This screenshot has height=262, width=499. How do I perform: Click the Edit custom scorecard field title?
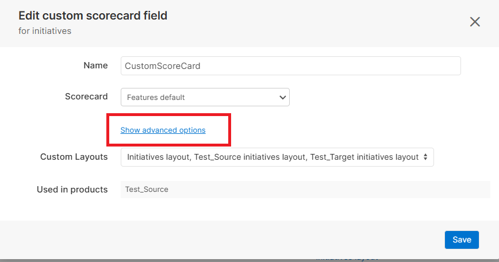point(93,16)
